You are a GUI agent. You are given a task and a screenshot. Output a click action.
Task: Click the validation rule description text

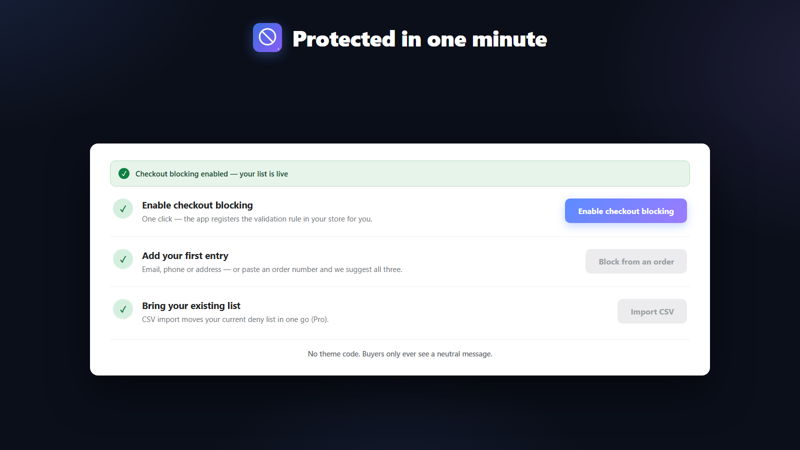(257, 219)
